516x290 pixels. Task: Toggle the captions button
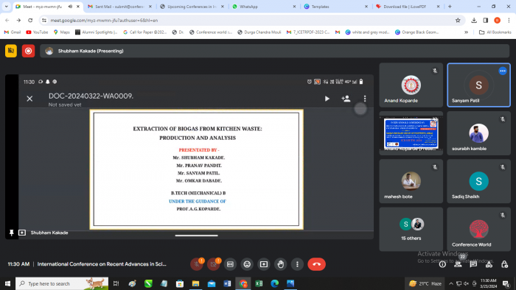tap(230, 264)
